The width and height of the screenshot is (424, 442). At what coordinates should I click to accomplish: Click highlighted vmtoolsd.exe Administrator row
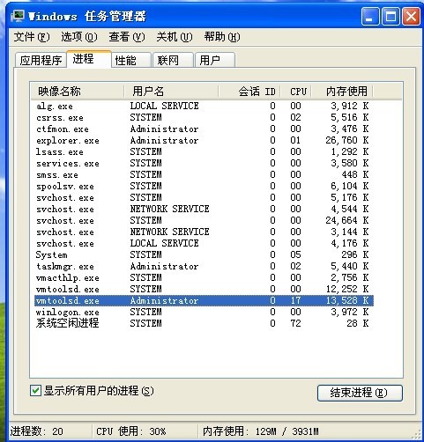(x=204, y=300)
